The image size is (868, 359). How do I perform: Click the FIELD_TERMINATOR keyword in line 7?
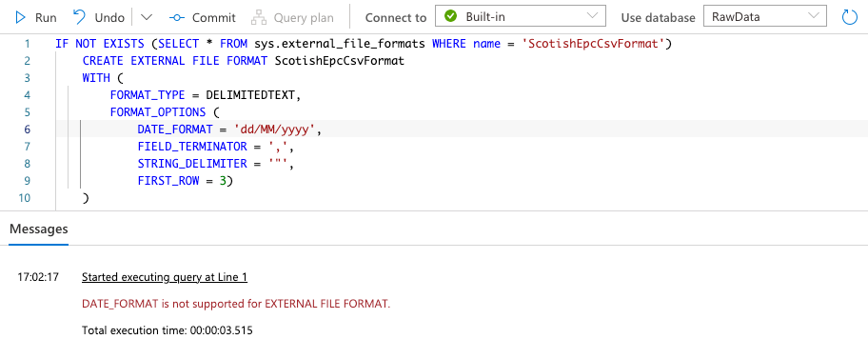click(192, 147)
